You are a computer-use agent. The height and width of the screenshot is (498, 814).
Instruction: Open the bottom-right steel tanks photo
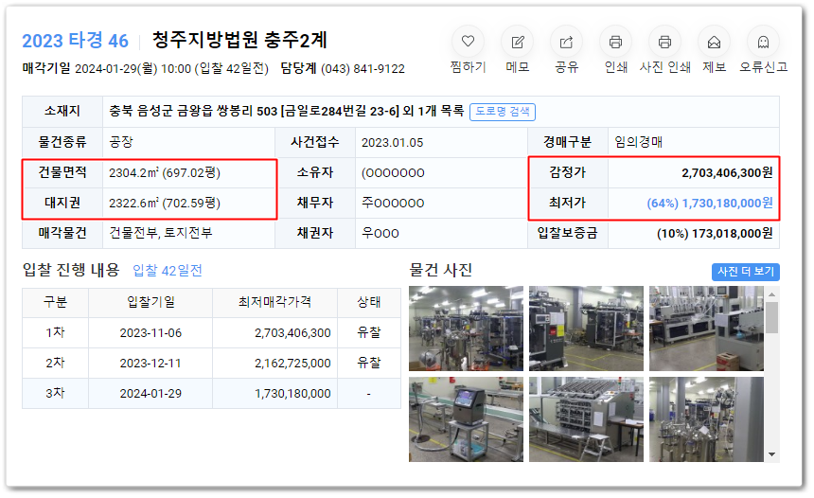pos(706,419)
